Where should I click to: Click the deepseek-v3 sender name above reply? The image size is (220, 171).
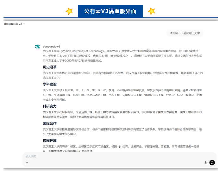click(x=52, y=47)
